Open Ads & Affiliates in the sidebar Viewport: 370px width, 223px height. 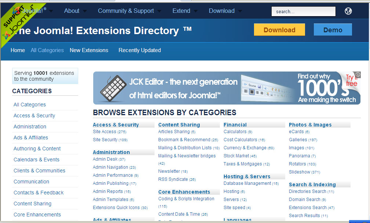[x=31, y=138]
